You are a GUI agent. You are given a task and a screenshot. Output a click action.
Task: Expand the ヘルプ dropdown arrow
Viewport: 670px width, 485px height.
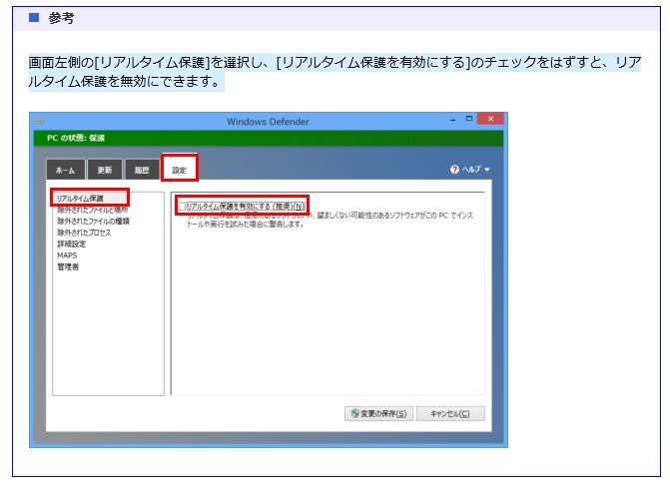pos(486,170)
